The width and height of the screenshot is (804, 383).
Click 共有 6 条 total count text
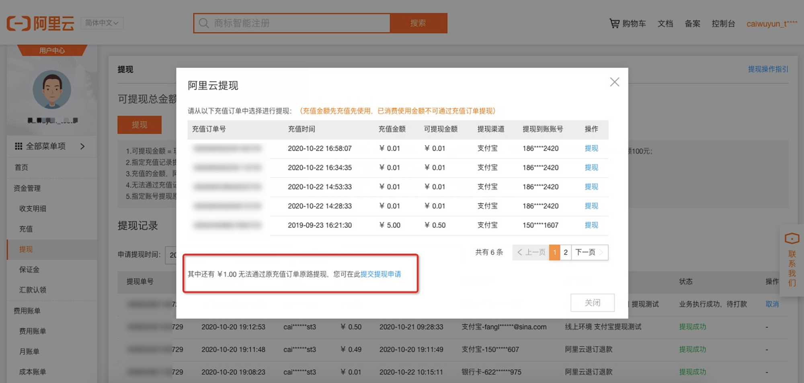click(x=489, y=252)
